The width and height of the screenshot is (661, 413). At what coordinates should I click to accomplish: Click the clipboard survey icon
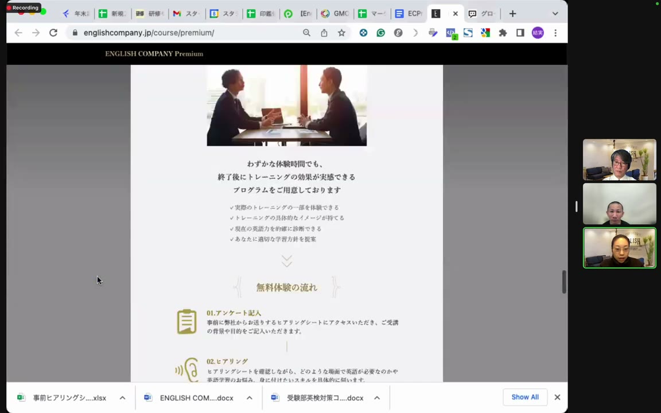pos(186,322)
